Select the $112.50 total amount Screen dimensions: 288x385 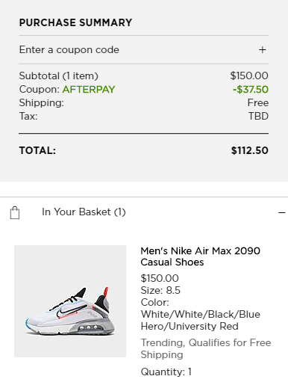click(x=250, y=150)
